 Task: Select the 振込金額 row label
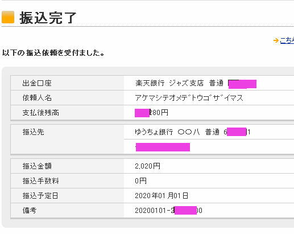(x=37, y=166)
